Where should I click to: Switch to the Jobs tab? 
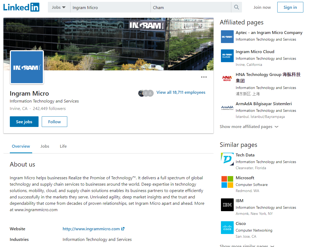[45, 146]
